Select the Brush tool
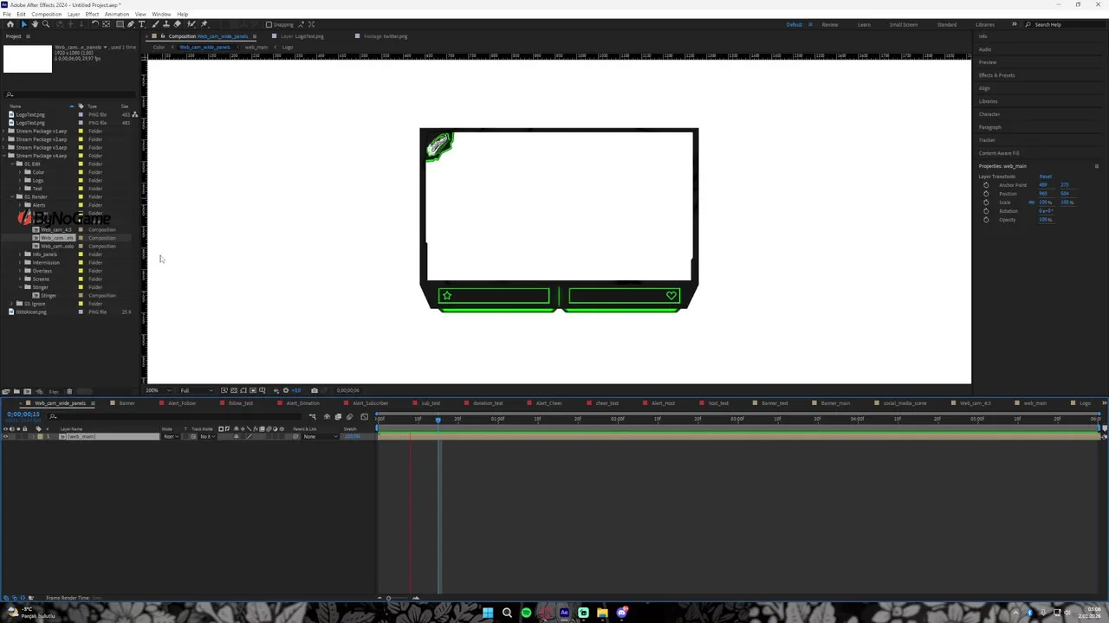The width and height of the screenshot is (1109, 623). (155, 24)
